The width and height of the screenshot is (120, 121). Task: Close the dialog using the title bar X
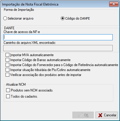114,4
